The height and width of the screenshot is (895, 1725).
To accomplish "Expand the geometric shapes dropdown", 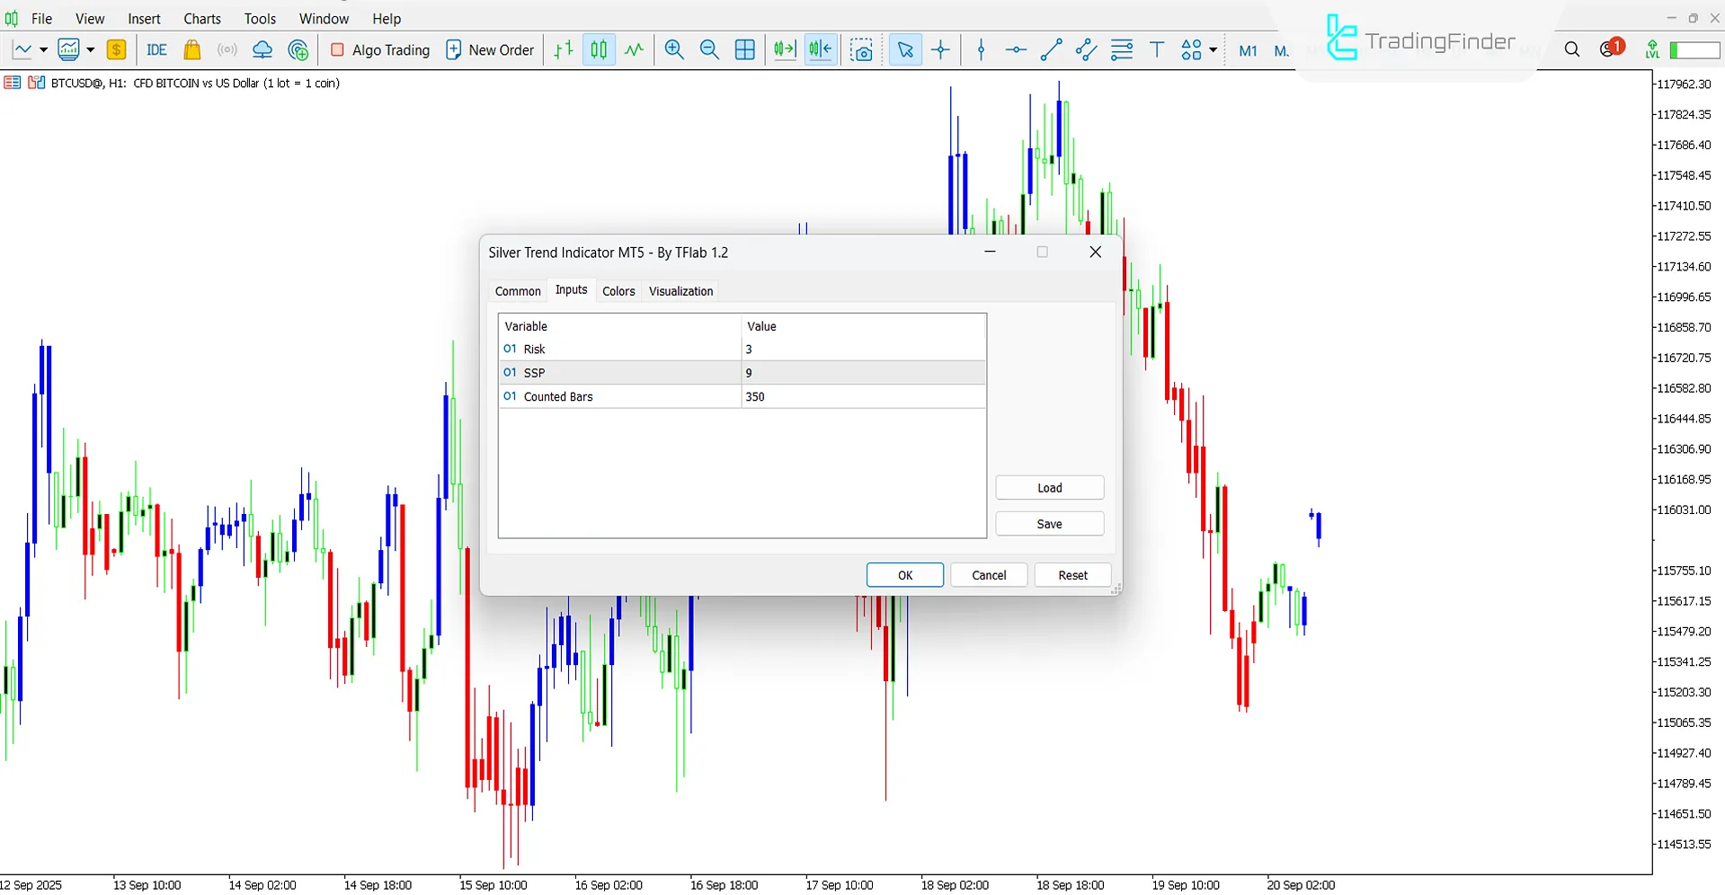I will (1213, 49).
